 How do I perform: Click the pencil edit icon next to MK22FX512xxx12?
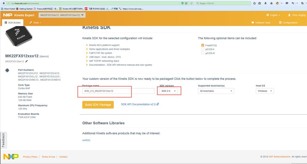[x=26, y=61]
